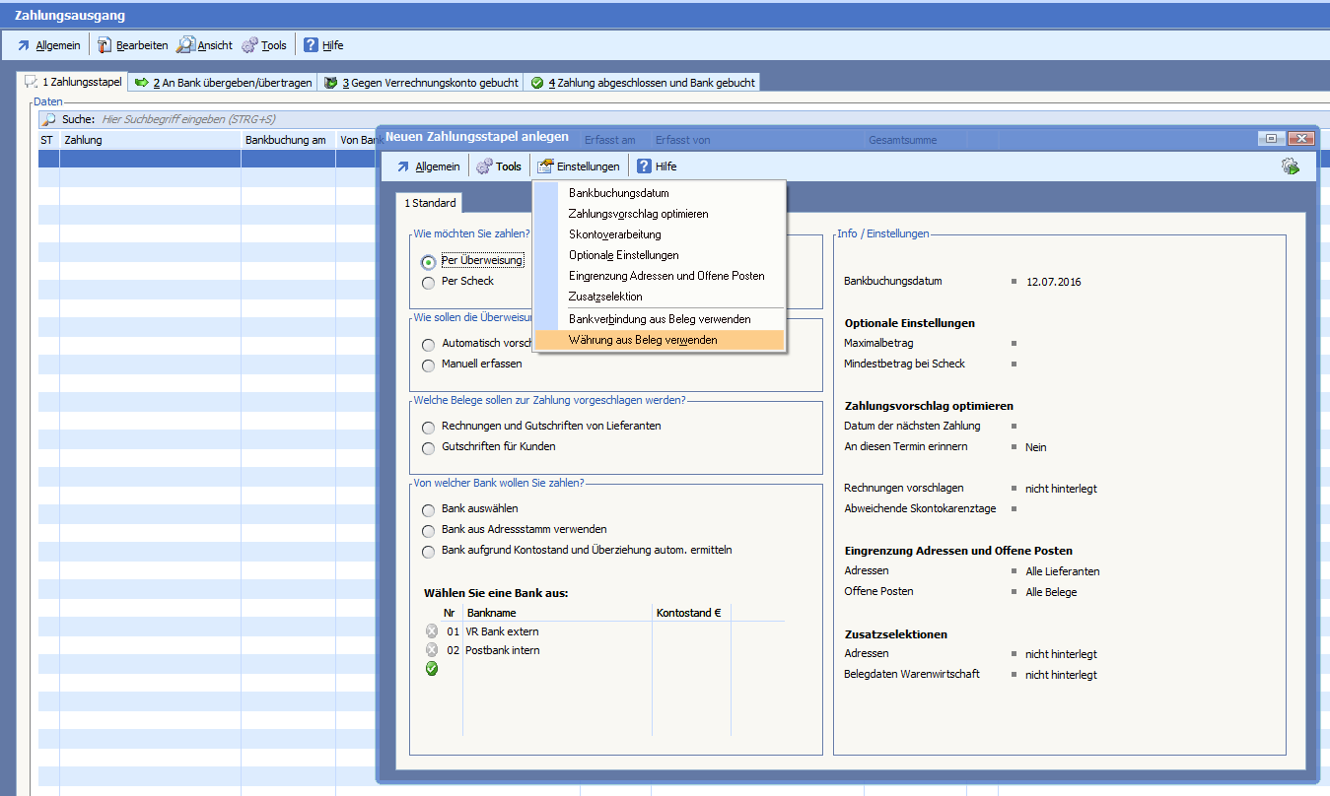Open the Tools menu in the dialog toolbar
The width and height of the screenshot is (1330, 796).
click(x=499, y=166)
